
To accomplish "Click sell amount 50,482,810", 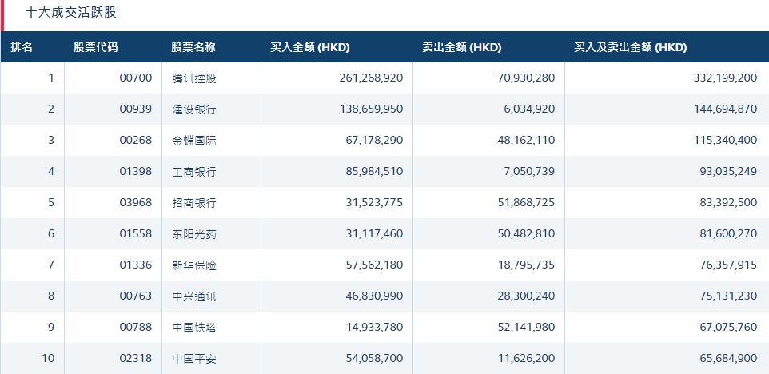I will [526, 233].
